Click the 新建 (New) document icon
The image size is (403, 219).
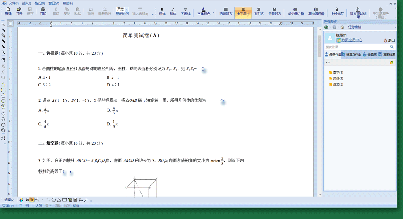[8, 11]
